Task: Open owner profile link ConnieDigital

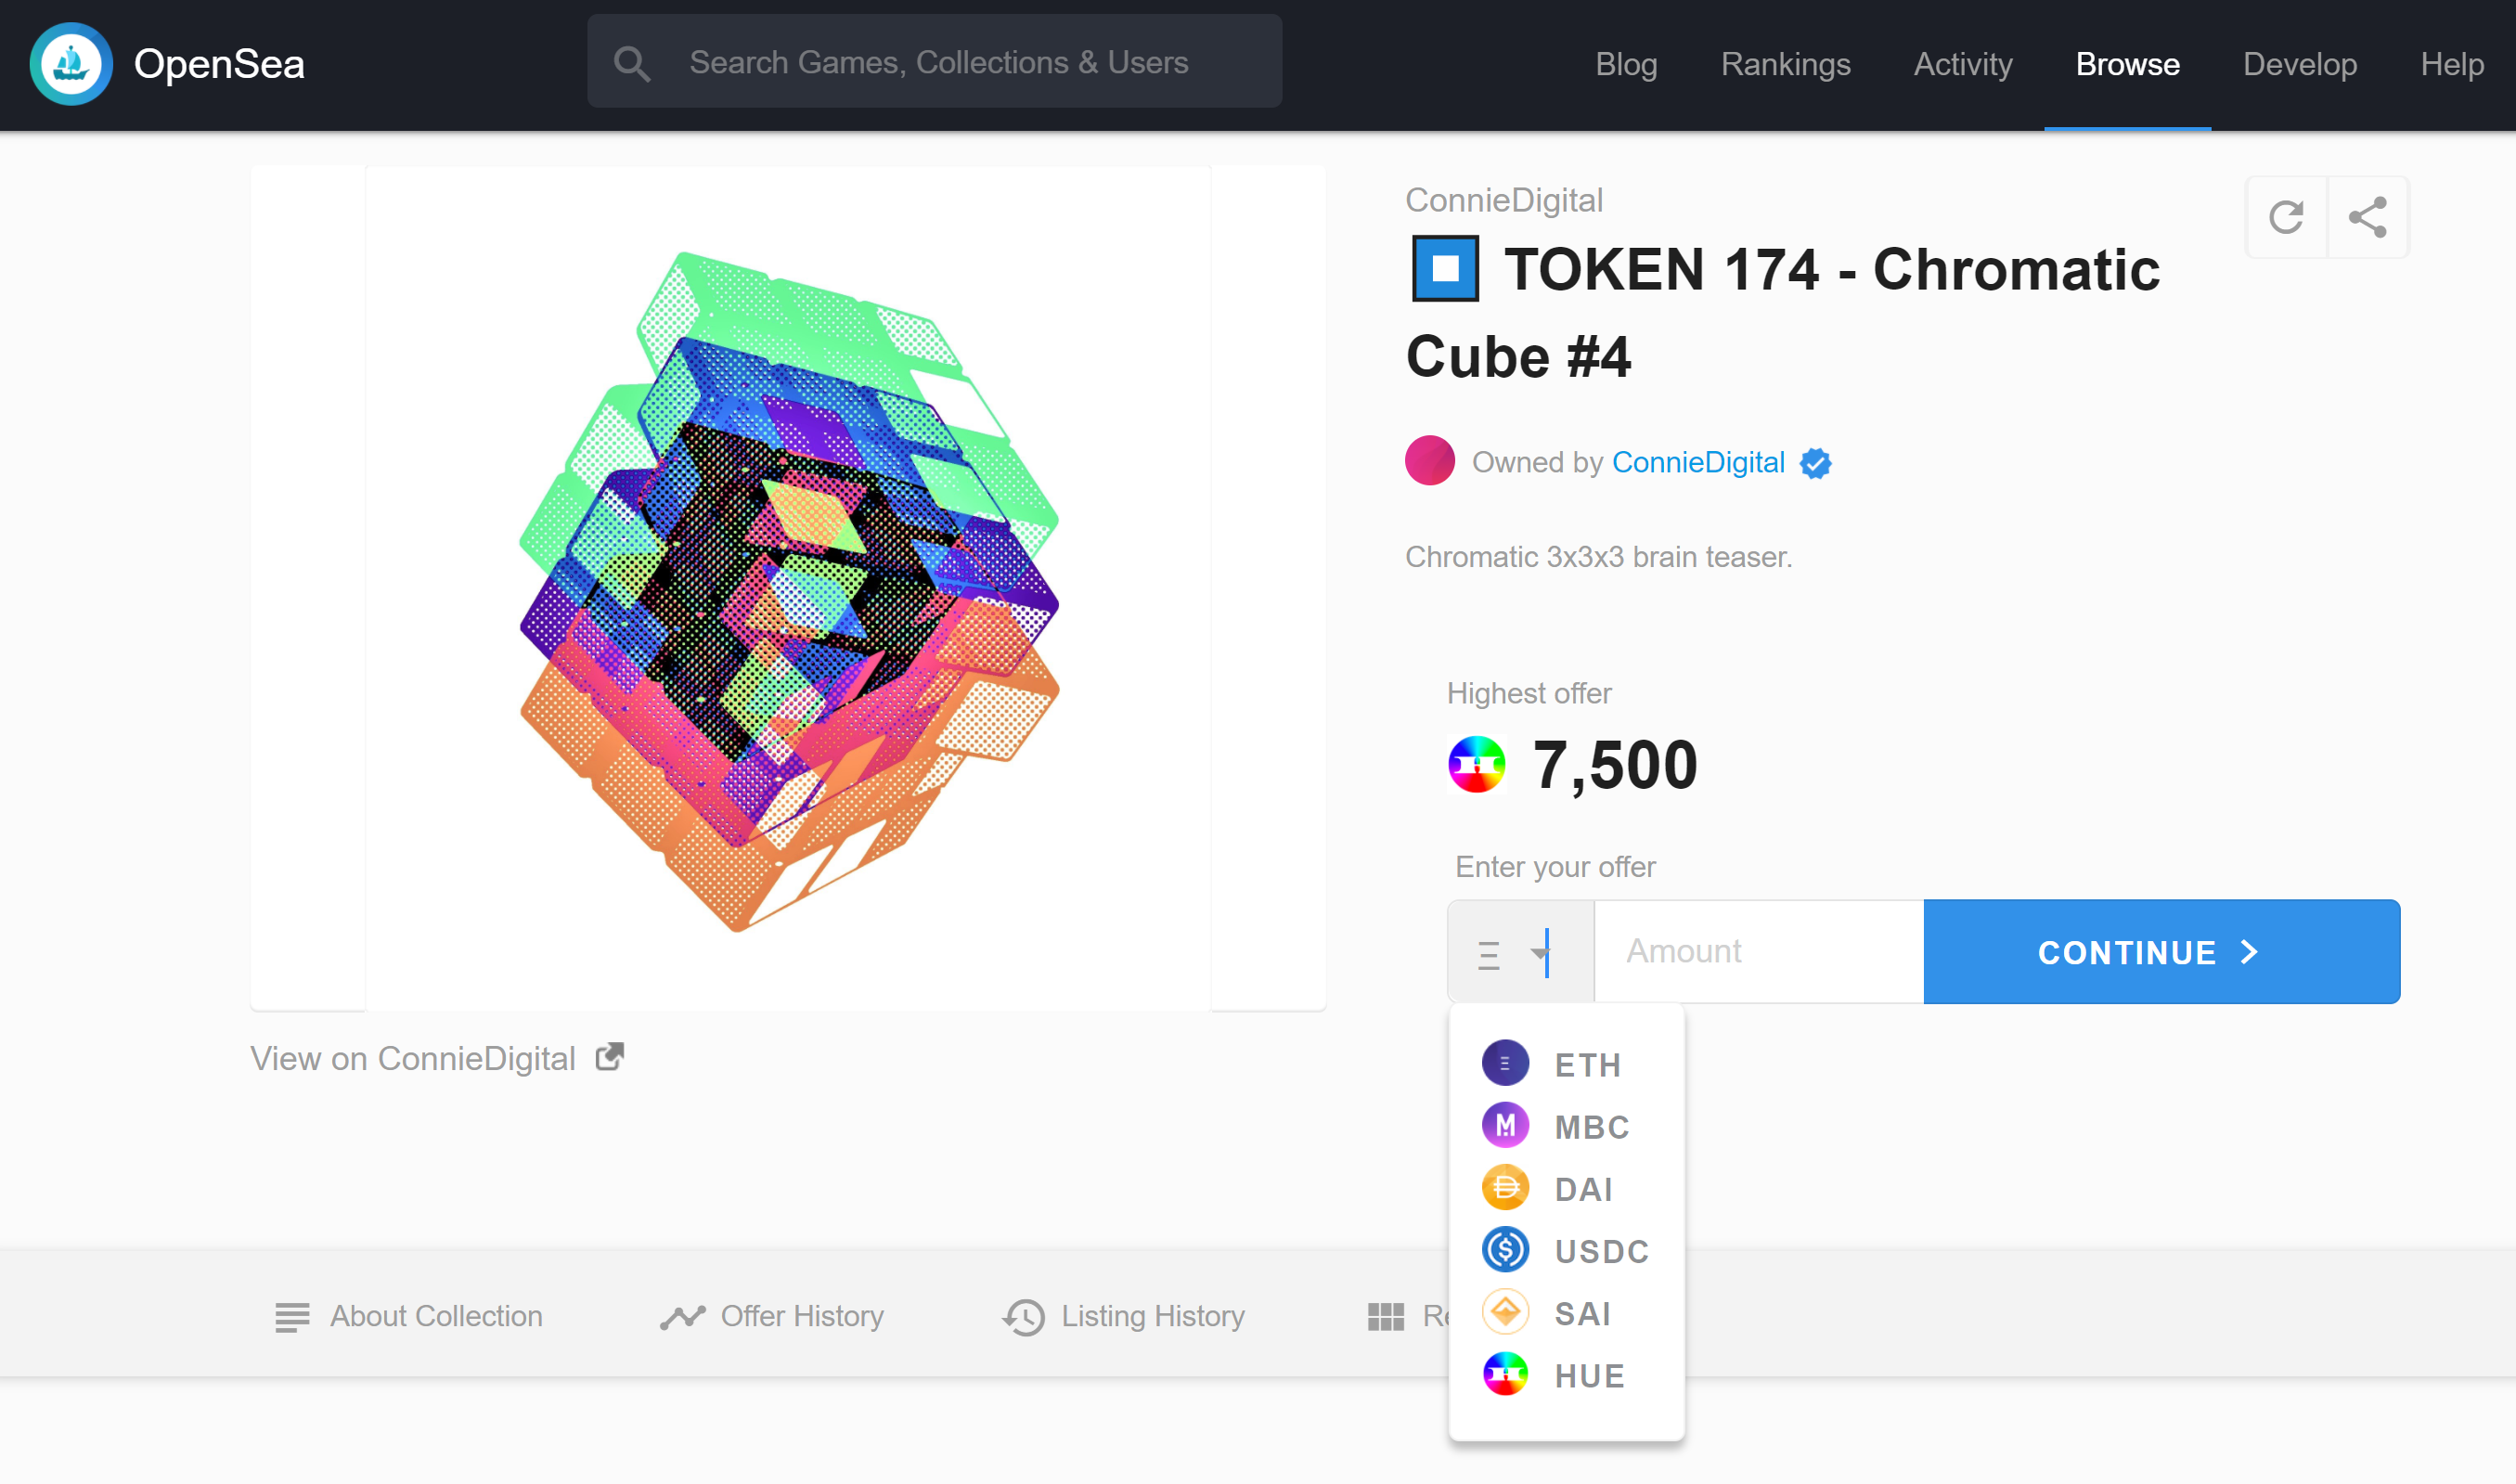Action: point(1697,462)
